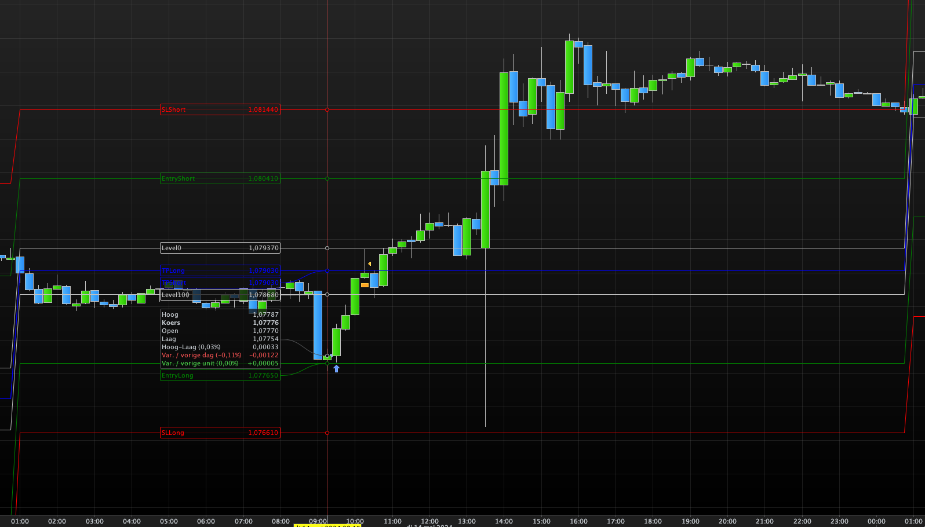Click the tall green candle at 14:00
The height and width of the screenshot is (527, 925).
(504, 129)
